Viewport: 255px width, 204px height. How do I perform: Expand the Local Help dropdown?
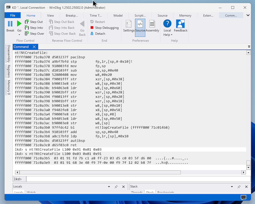point(171,35)
